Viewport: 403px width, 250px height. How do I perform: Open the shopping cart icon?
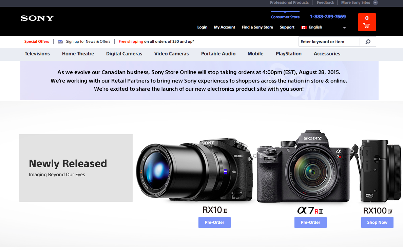[x=367, y=25]
